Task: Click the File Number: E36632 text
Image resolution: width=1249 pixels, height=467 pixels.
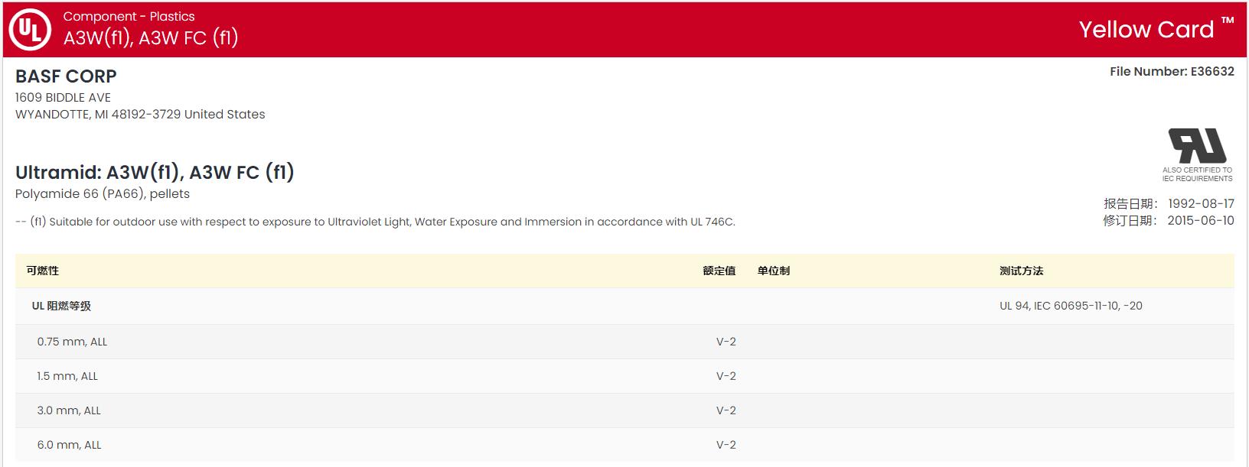Action: coord(1172,71)
